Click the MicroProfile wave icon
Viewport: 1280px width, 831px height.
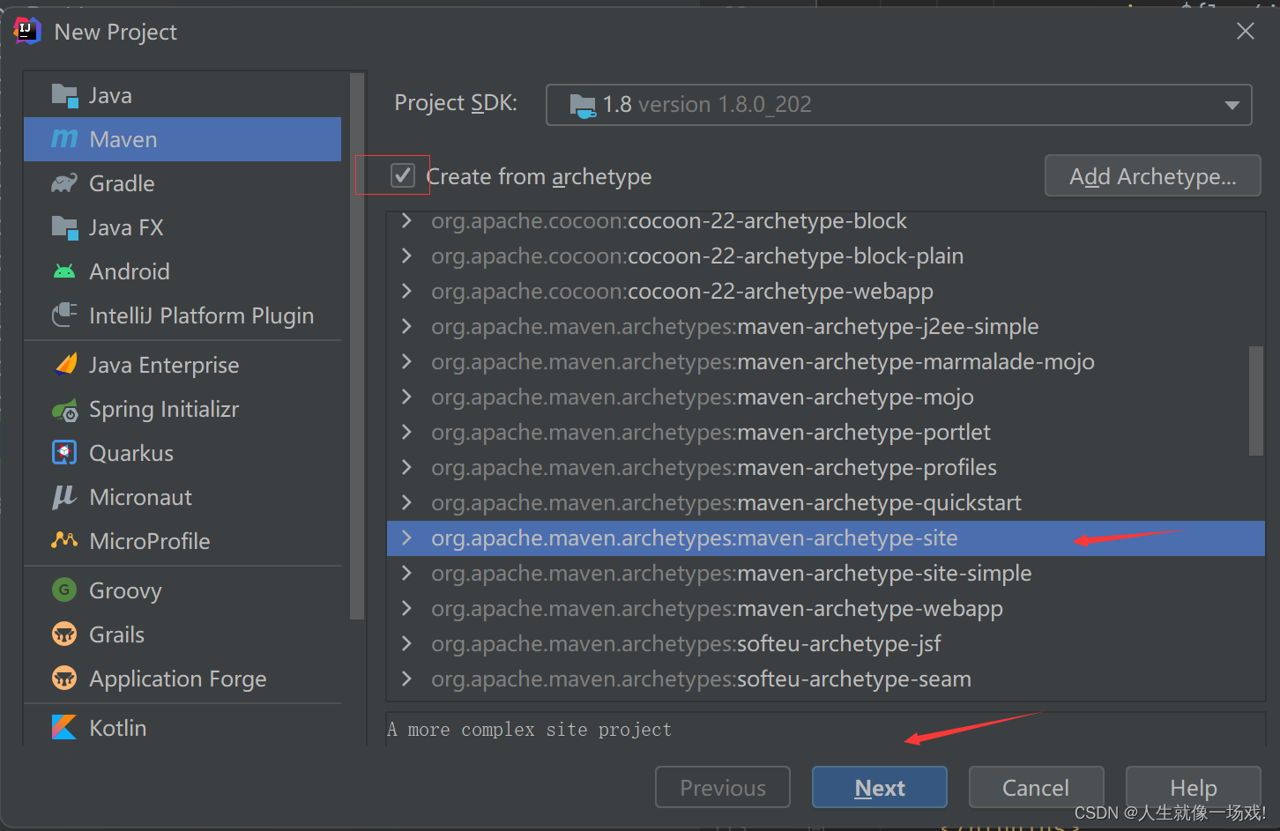[x=64, y=541]
